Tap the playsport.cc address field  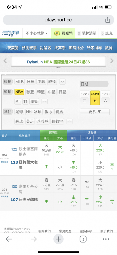[58, 20]
